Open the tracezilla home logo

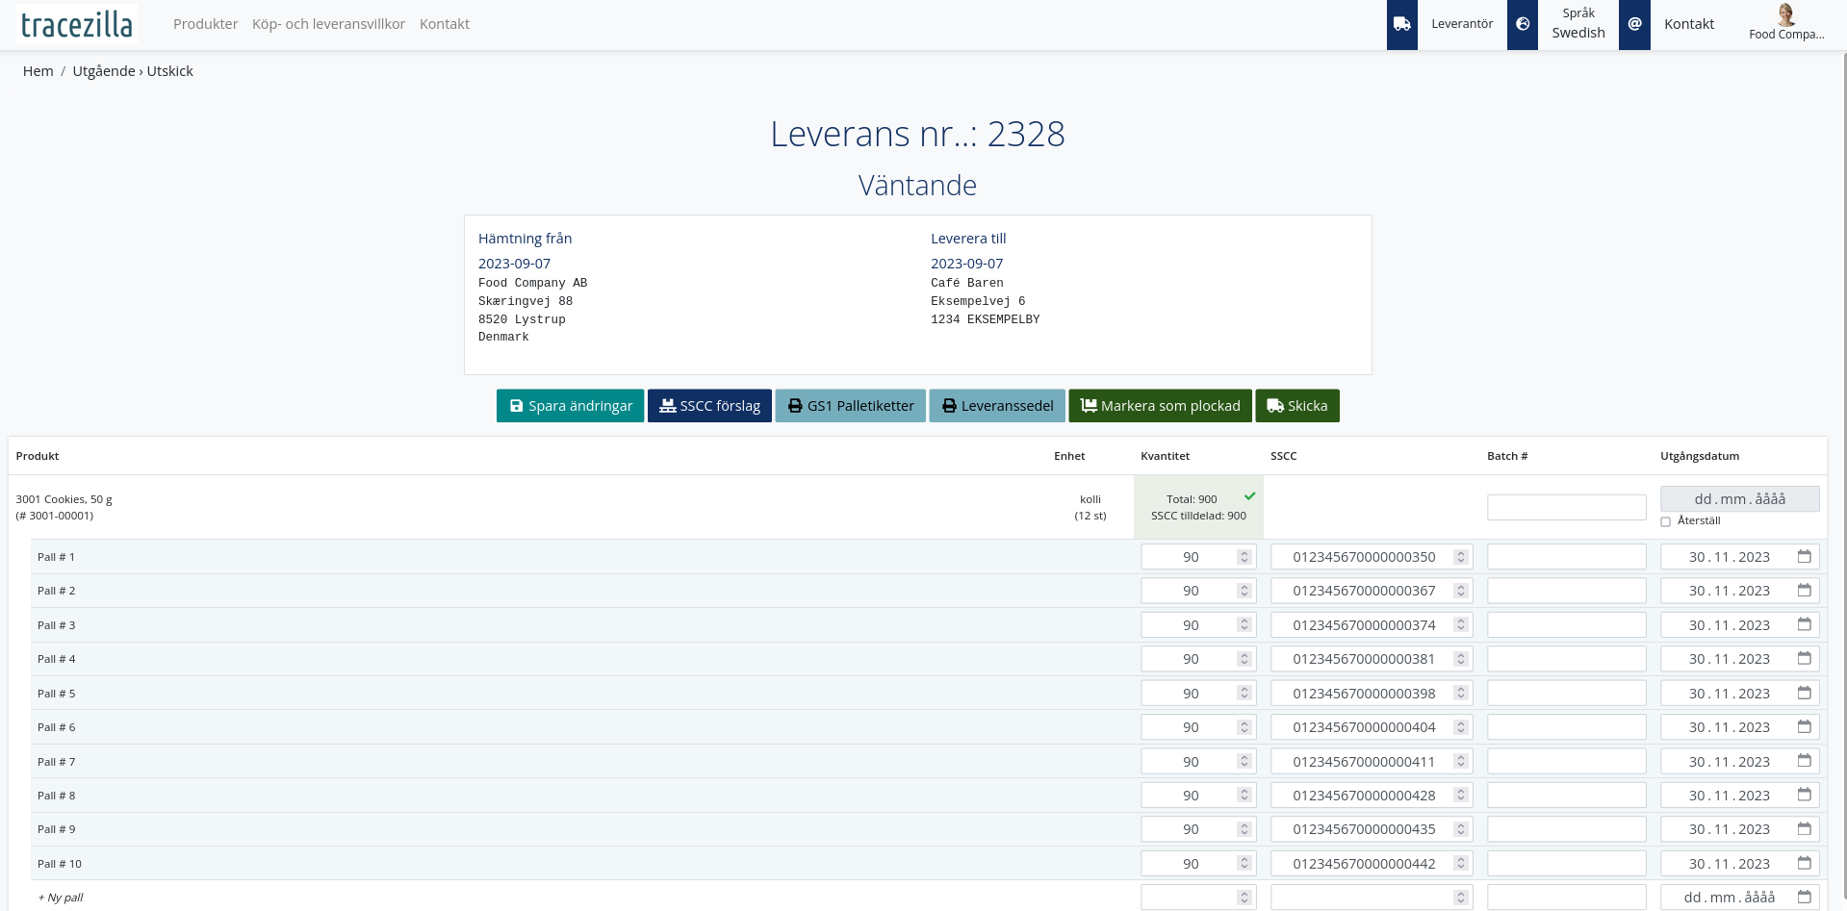tap(77, 23)
